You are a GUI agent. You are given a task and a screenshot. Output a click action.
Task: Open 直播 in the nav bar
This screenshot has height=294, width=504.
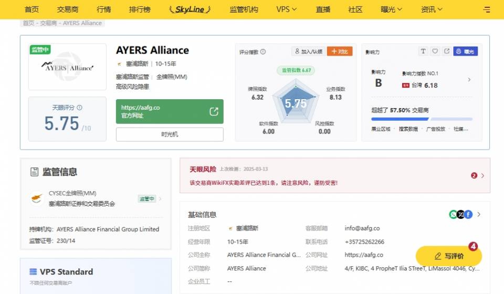click(x=323, y=9)
